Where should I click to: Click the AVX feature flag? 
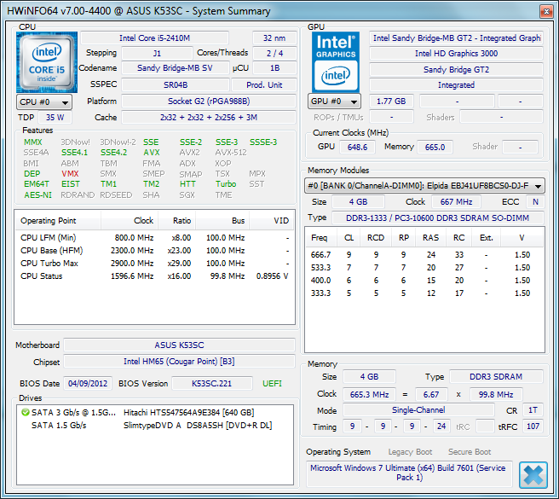point(152,153)
